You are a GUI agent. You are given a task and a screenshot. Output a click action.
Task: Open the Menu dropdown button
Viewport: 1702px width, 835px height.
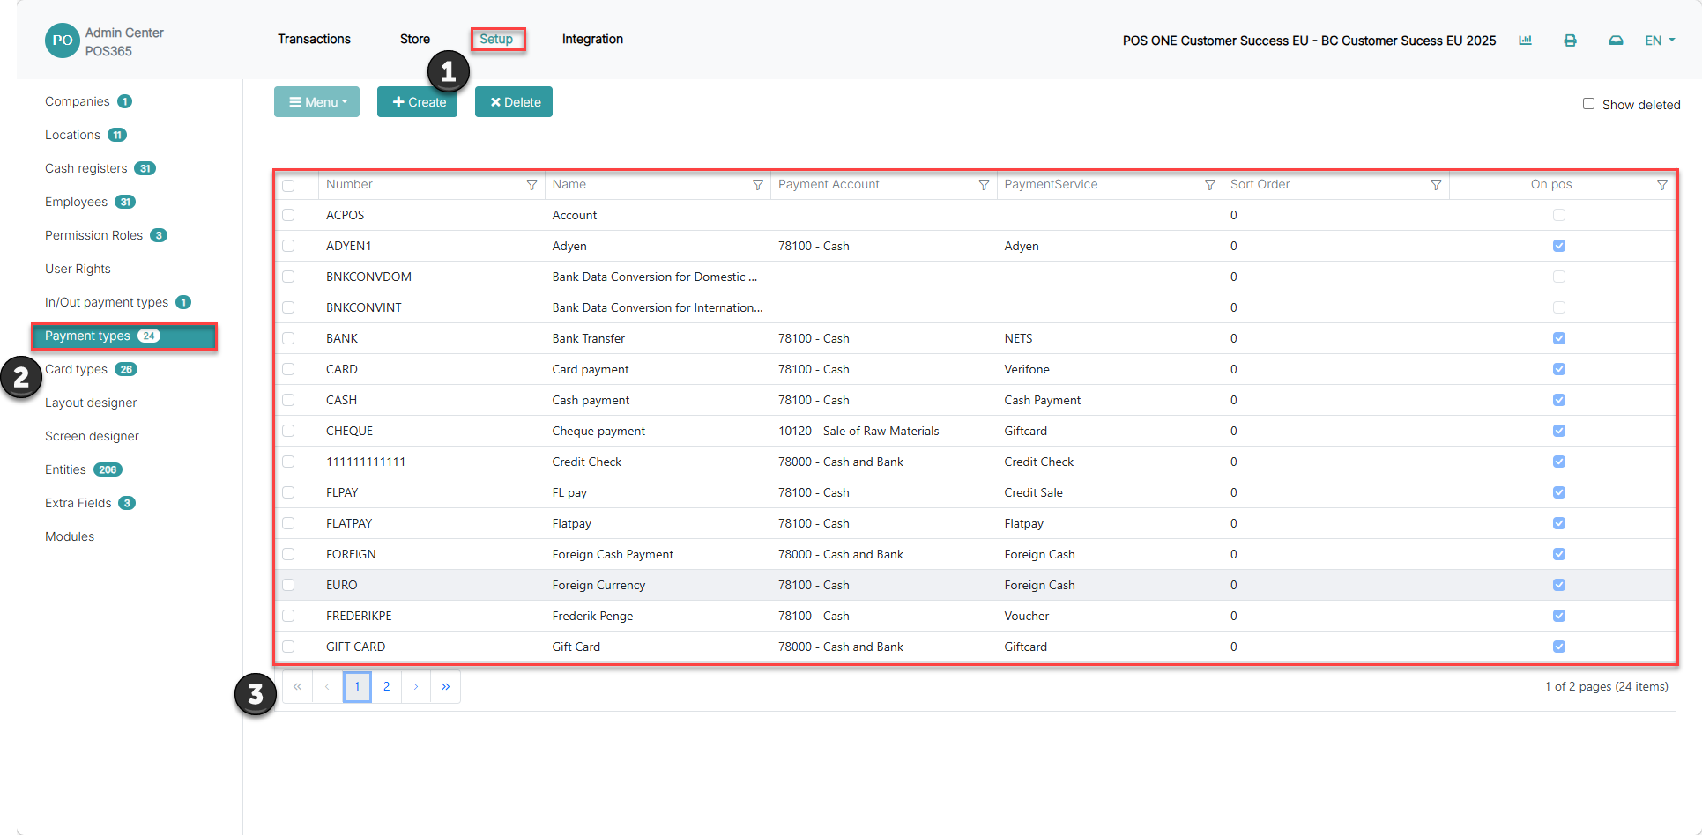click(x=316, y=102)
